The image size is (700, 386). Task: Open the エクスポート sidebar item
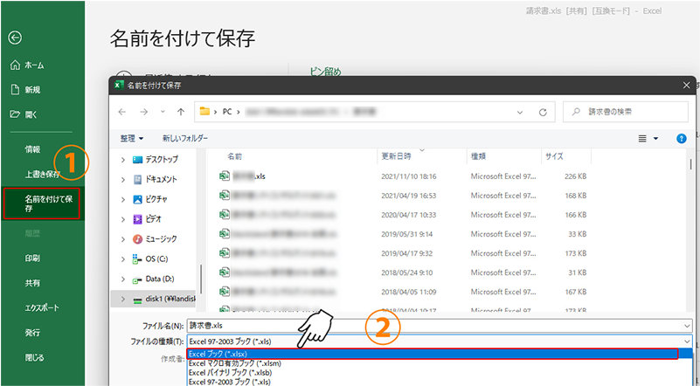[x=42, y=308]
